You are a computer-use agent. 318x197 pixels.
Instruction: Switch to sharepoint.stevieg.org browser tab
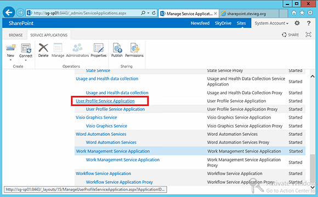point(249,14)
